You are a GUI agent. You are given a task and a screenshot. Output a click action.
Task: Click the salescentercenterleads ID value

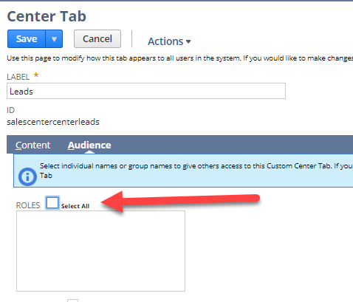pyautogui.click(x=53, y=122)
